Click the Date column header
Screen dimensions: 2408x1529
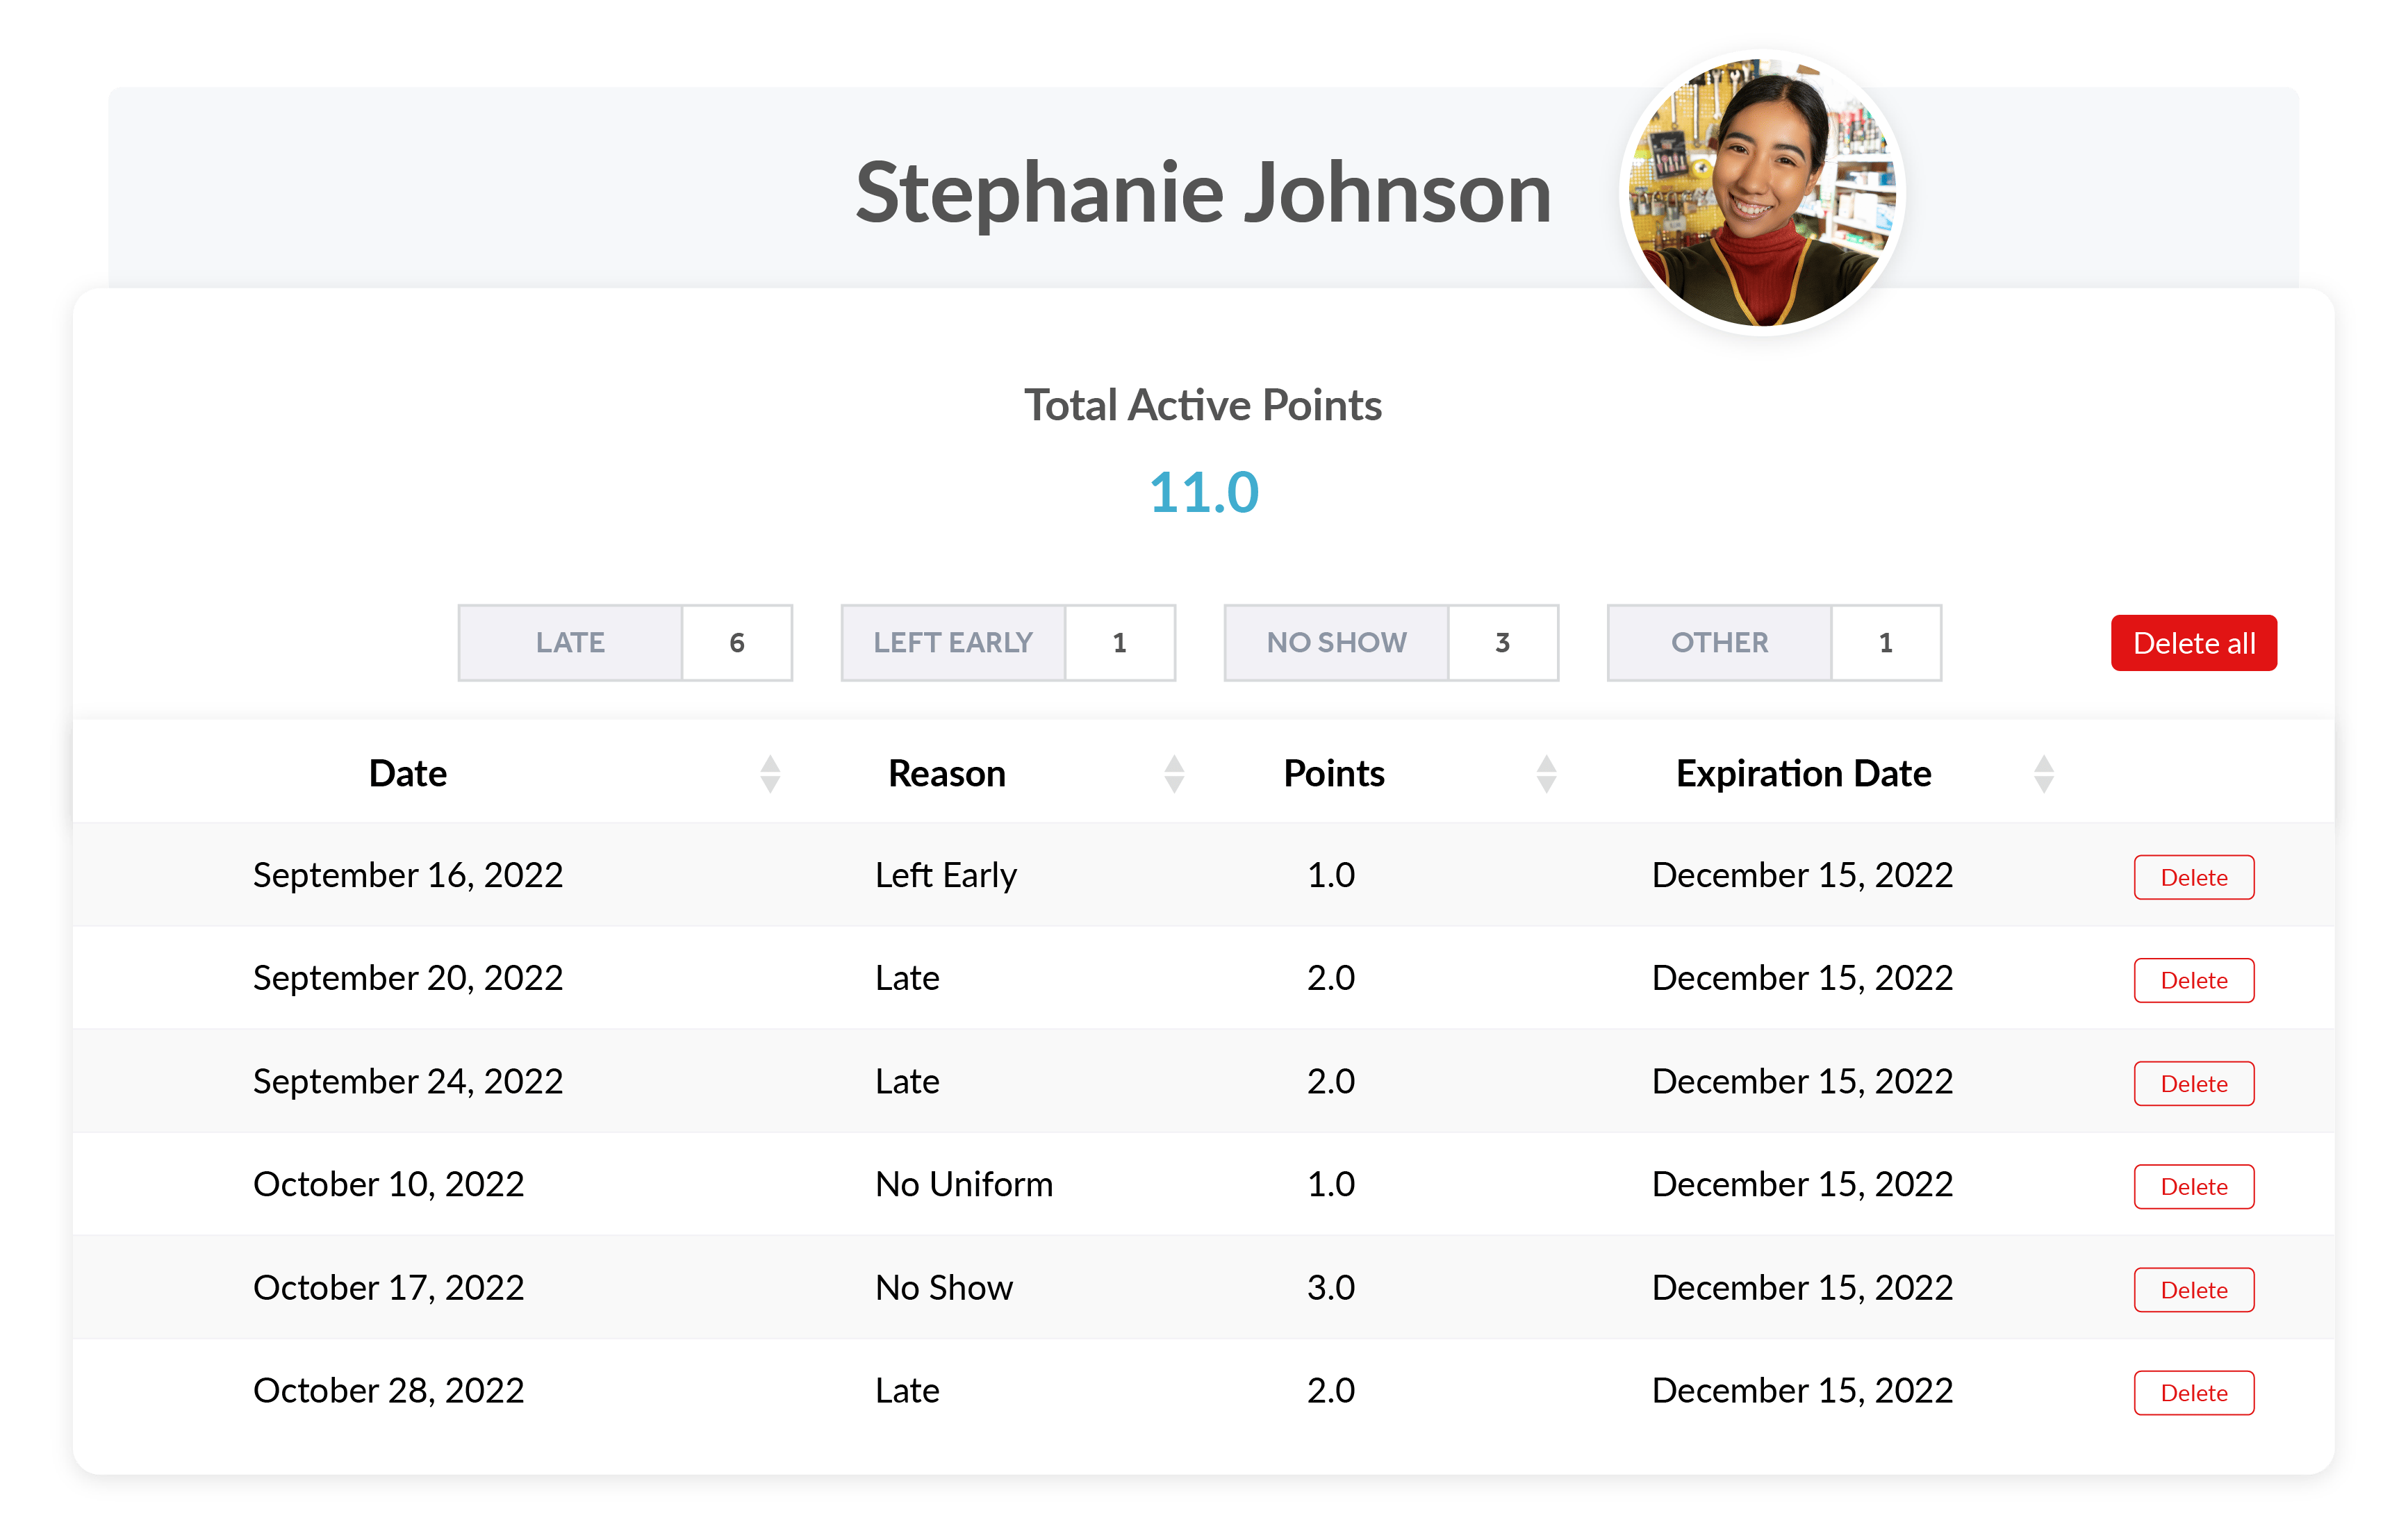click(x=407, y=774)
